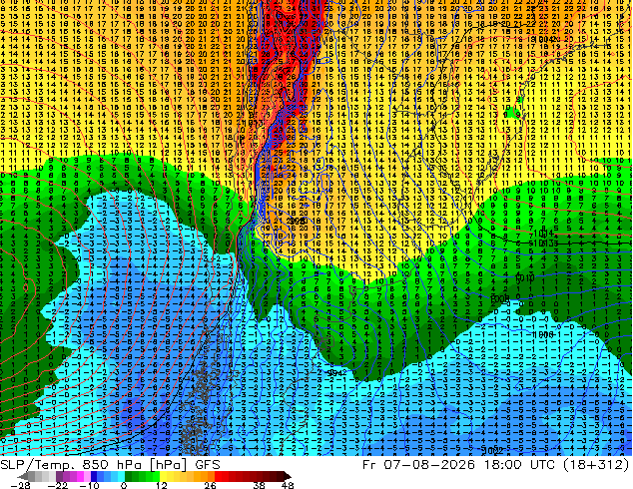Click the legend label '38'
The image size is (633, 489).
pos(260,485)
